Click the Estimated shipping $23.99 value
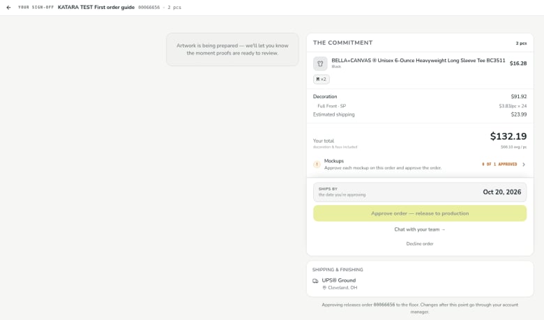Screen dimensions: 544x320 519,114
